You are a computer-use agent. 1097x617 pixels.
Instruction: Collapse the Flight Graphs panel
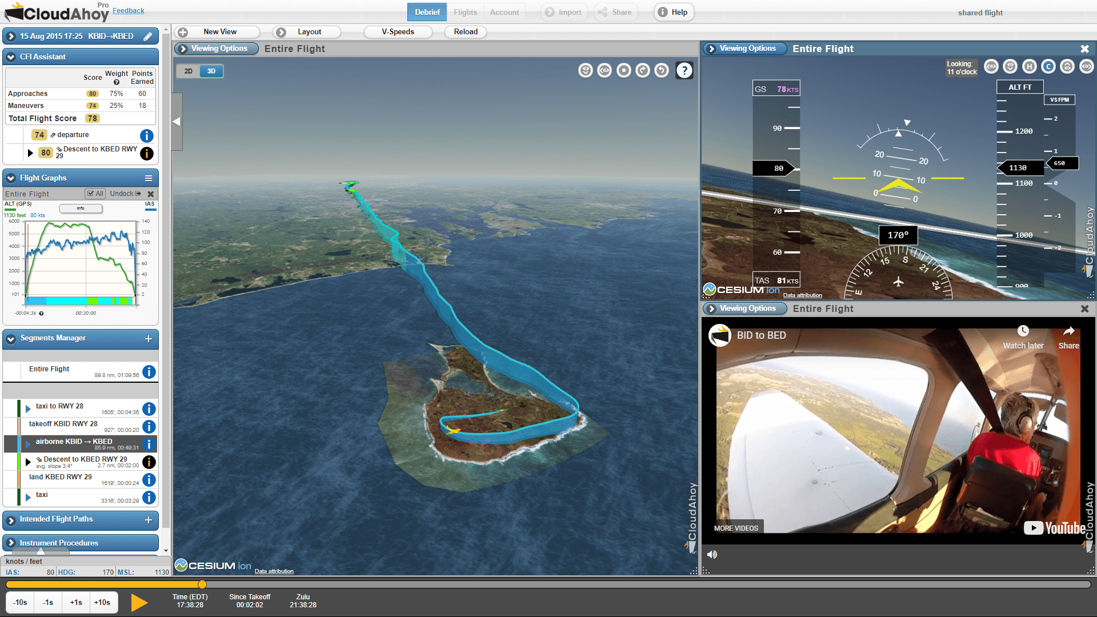[11, 178]
